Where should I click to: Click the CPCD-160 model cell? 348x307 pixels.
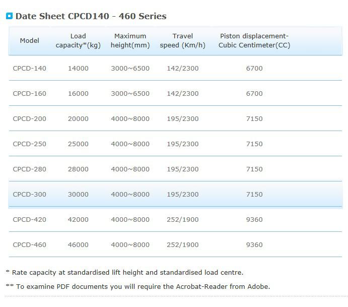(x=30, y=94)
